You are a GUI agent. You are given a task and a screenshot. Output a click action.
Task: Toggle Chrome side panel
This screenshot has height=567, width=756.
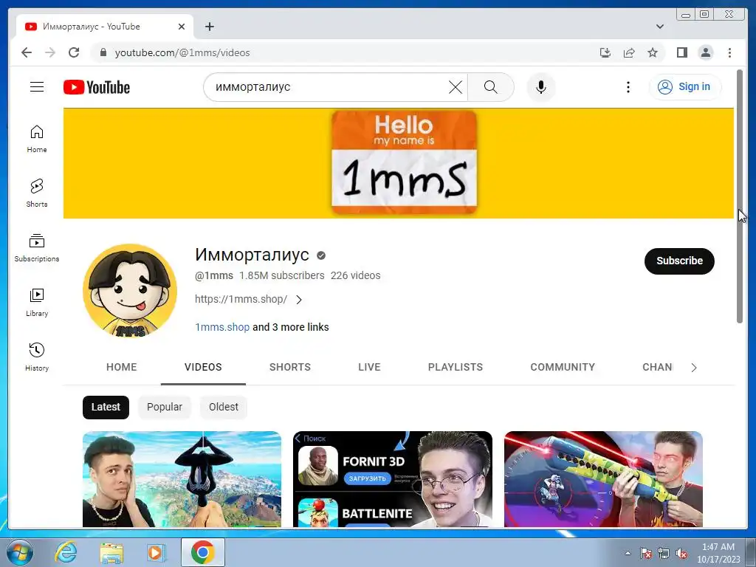[x=681, y=52]
